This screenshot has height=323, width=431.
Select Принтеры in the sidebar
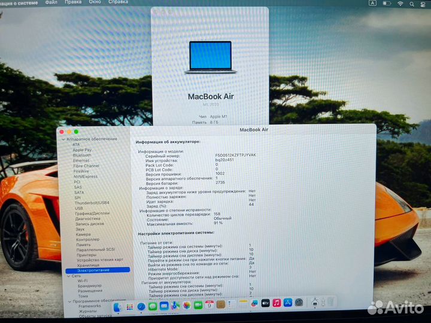point(86,255)
